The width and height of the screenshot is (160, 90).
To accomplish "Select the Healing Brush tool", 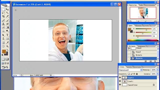I will pos(3,20).
